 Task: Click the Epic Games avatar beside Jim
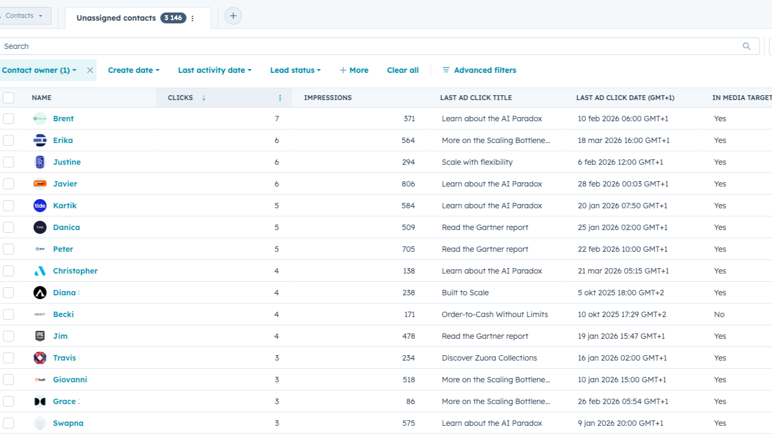[x=40, y=336]
